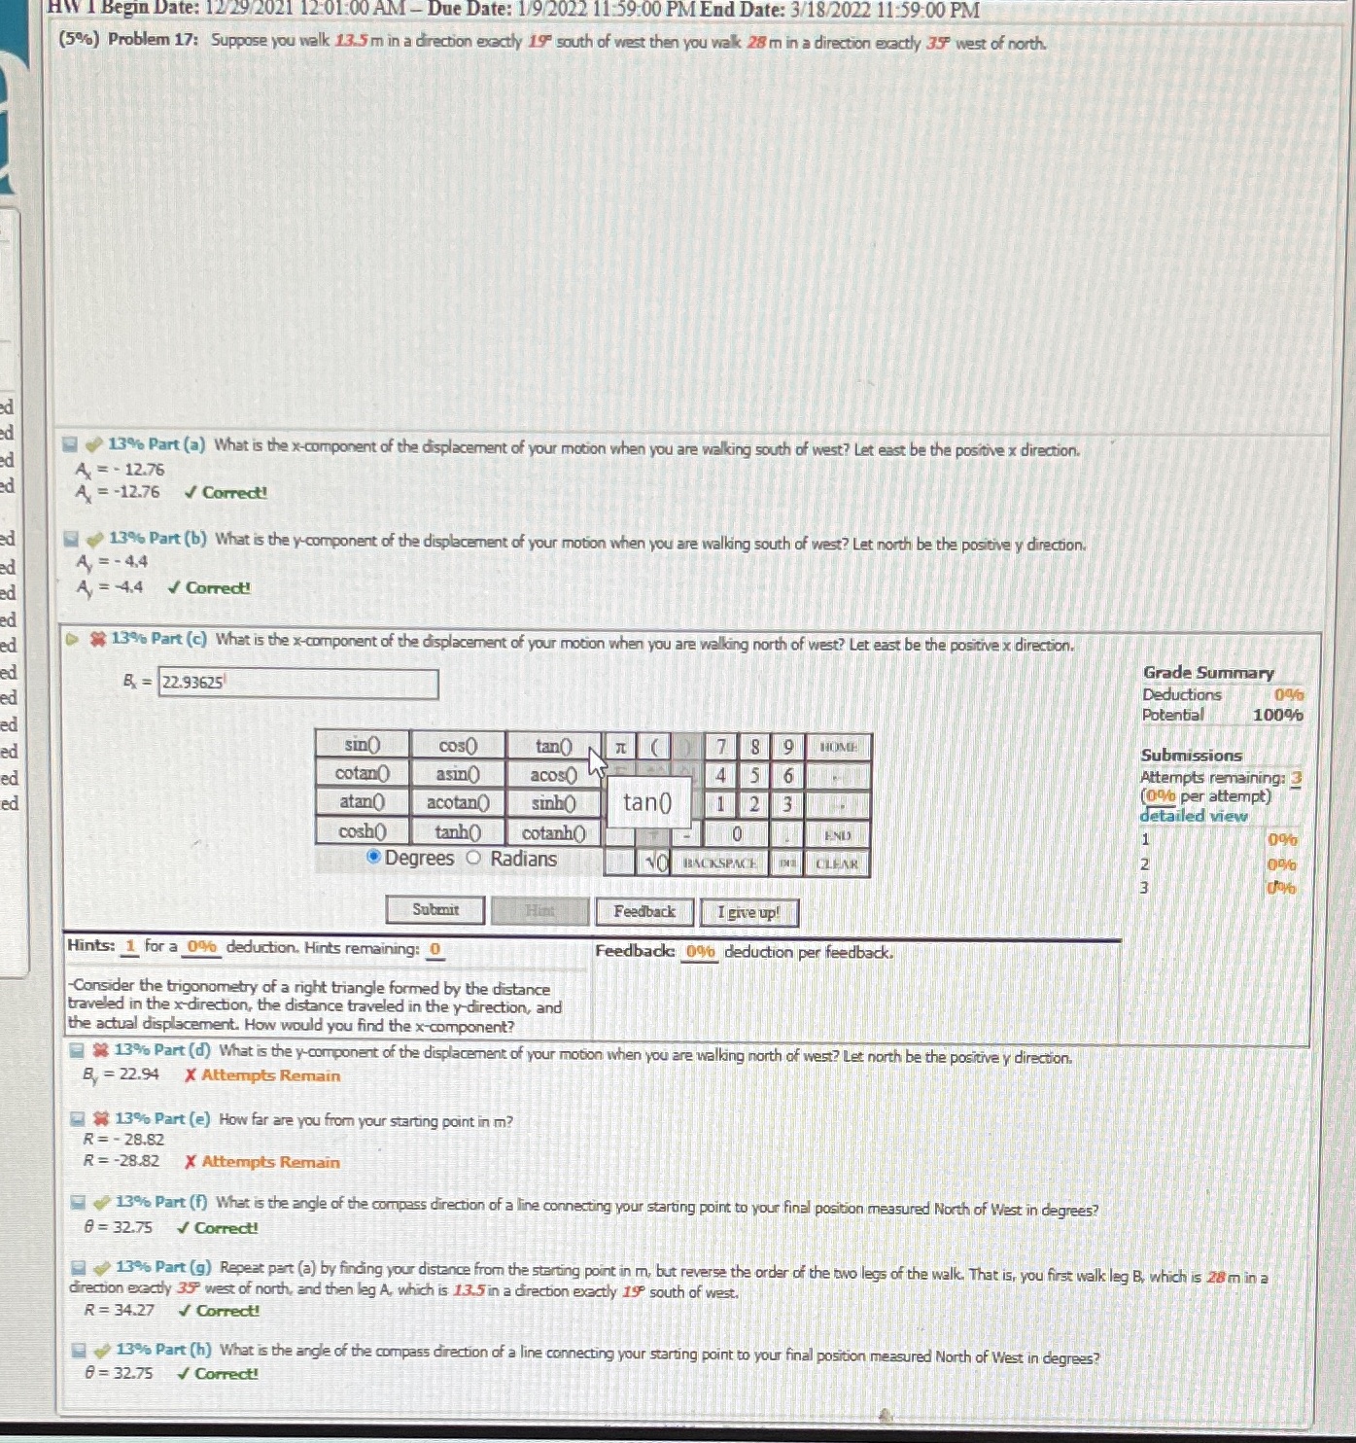1356x1443 pixels.
Task: Expand Part (b) with its square toggle
Action: (x=71, y=538)
